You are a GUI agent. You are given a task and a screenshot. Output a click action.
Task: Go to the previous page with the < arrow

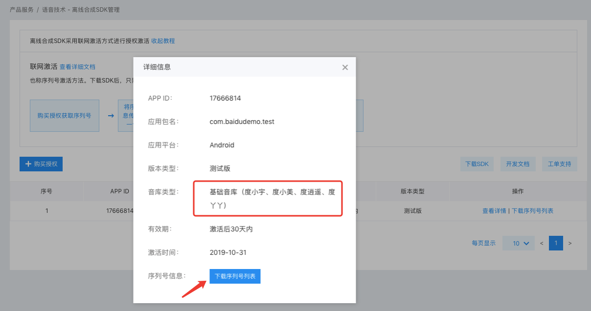tap(542, 243)
